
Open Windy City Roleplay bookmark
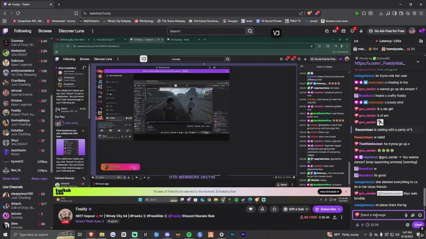click(x=117, y=21)
